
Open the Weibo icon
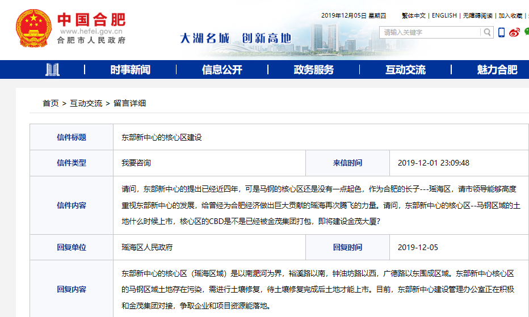(514, 32)
